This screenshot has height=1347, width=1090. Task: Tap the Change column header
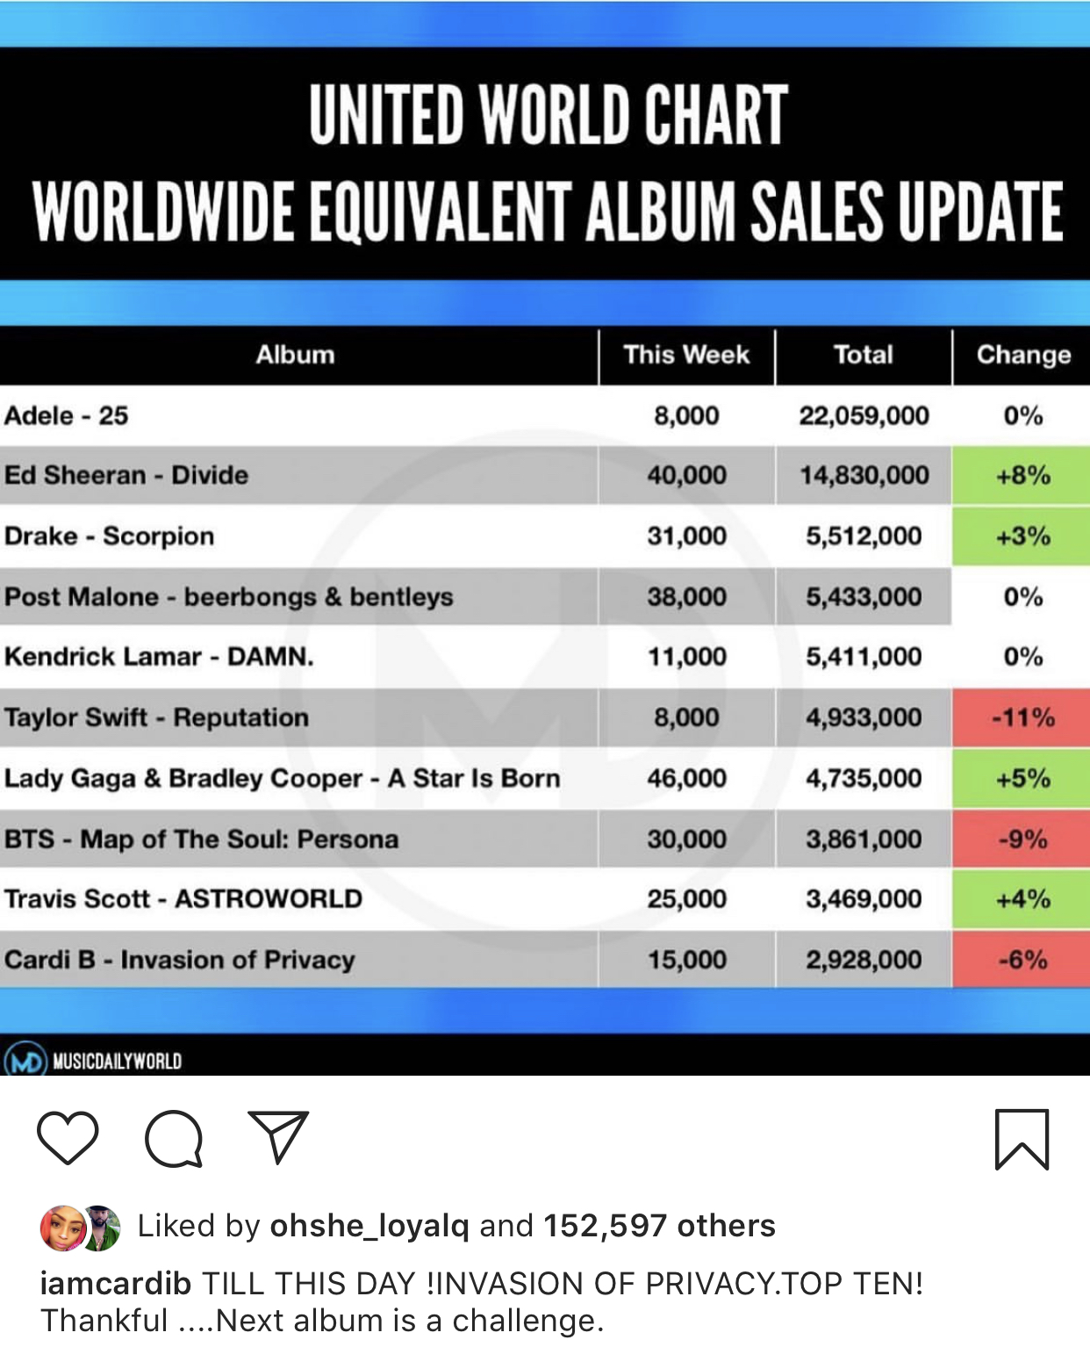(1023, 355)
